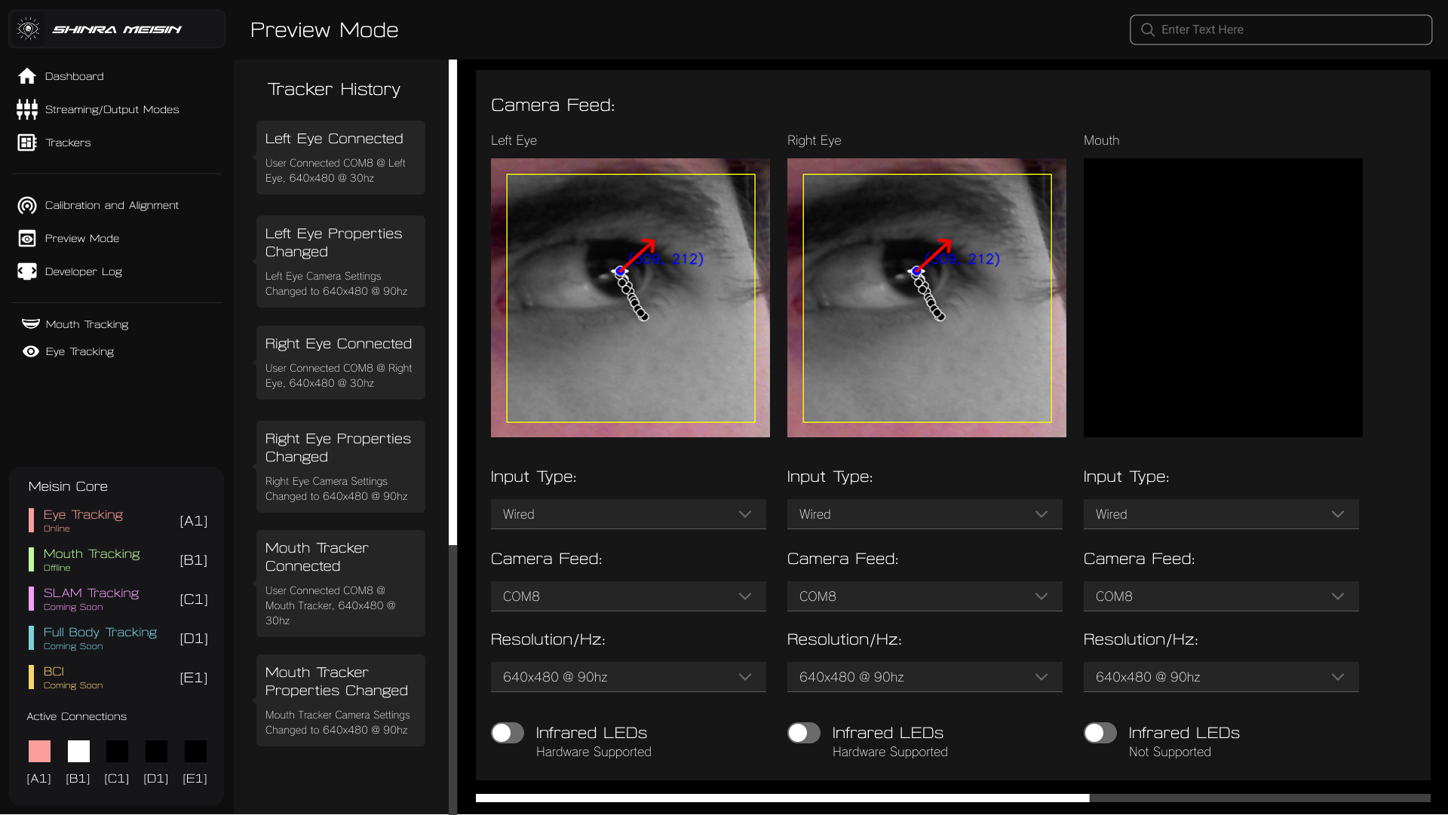This screenshot has width=1448, height=815.
Task: Go to Streaming/Output Modes
Action: coord(112,109)
